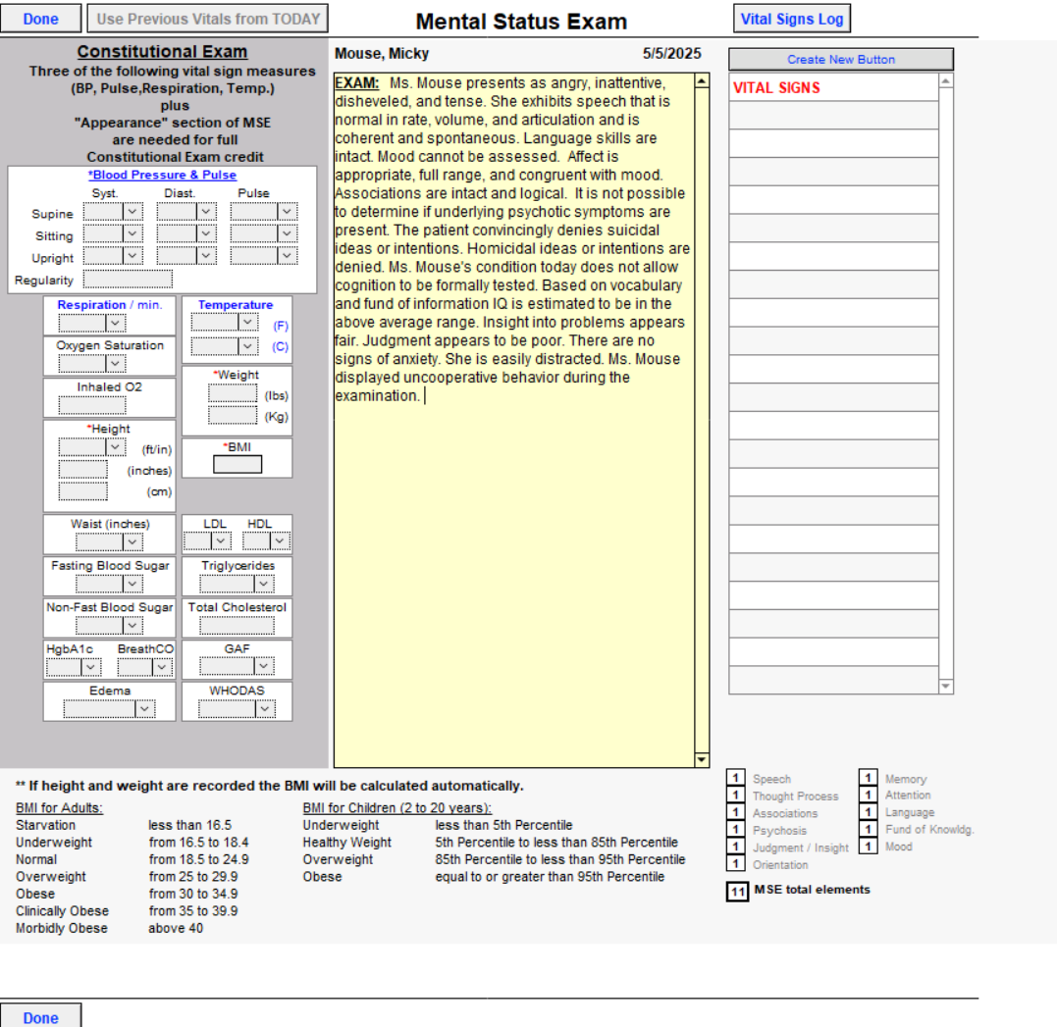Click the top Done button
Viewport: 1057px width, 1027px height.
point(40,19)
